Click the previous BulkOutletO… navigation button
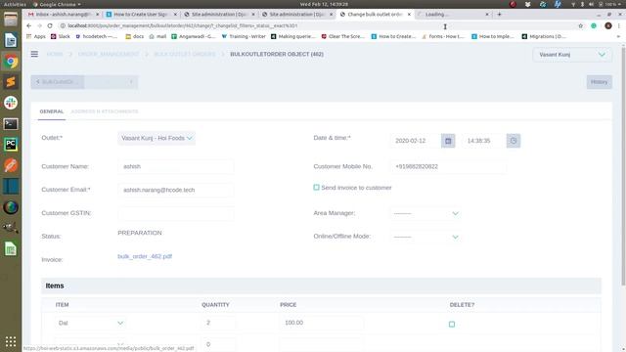This screenshot has width=626, height=352. click(58, 82)
